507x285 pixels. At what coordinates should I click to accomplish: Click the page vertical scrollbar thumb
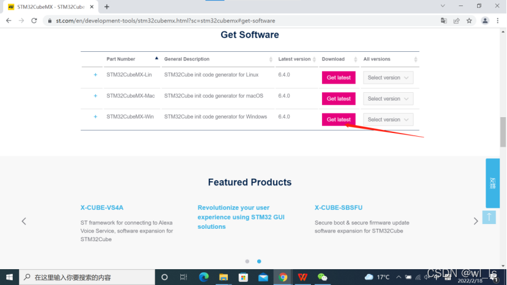(x=503, y=132)
